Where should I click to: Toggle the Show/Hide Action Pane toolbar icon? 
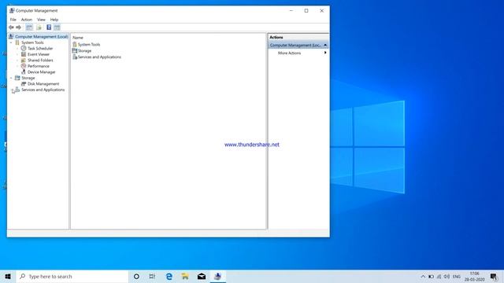(57, 28)
